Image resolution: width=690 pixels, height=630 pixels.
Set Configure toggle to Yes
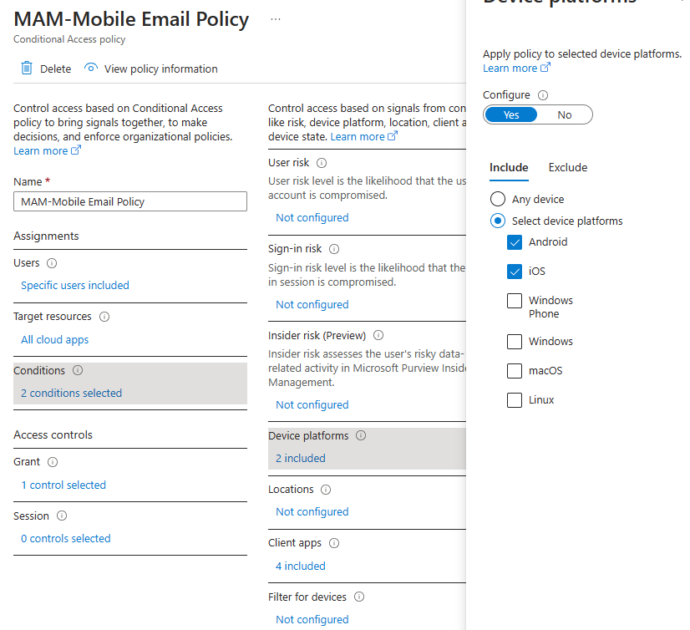pos(511,115)
